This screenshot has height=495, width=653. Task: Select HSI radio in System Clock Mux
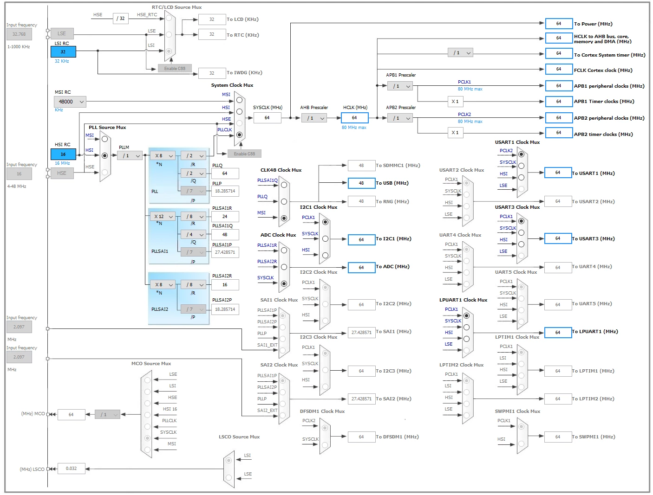239,111
